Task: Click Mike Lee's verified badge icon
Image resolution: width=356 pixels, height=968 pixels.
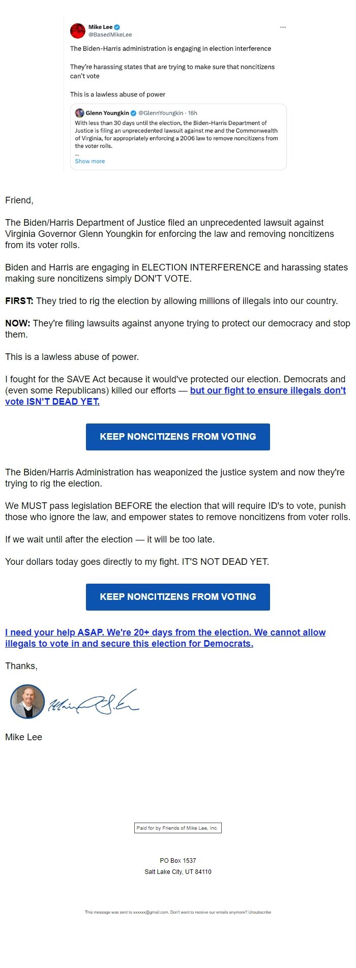Action: click(117, 27)
